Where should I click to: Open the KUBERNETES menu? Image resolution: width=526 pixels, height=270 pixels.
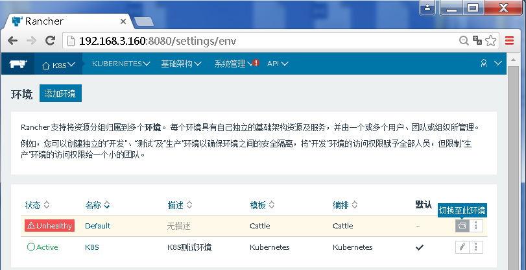click(121, 64)
